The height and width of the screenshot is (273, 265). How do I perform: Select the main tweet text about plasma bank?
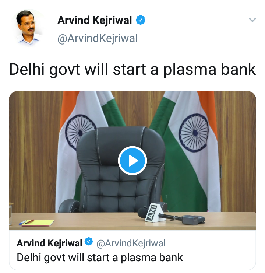pyautogui.click(x=132, y=70)
